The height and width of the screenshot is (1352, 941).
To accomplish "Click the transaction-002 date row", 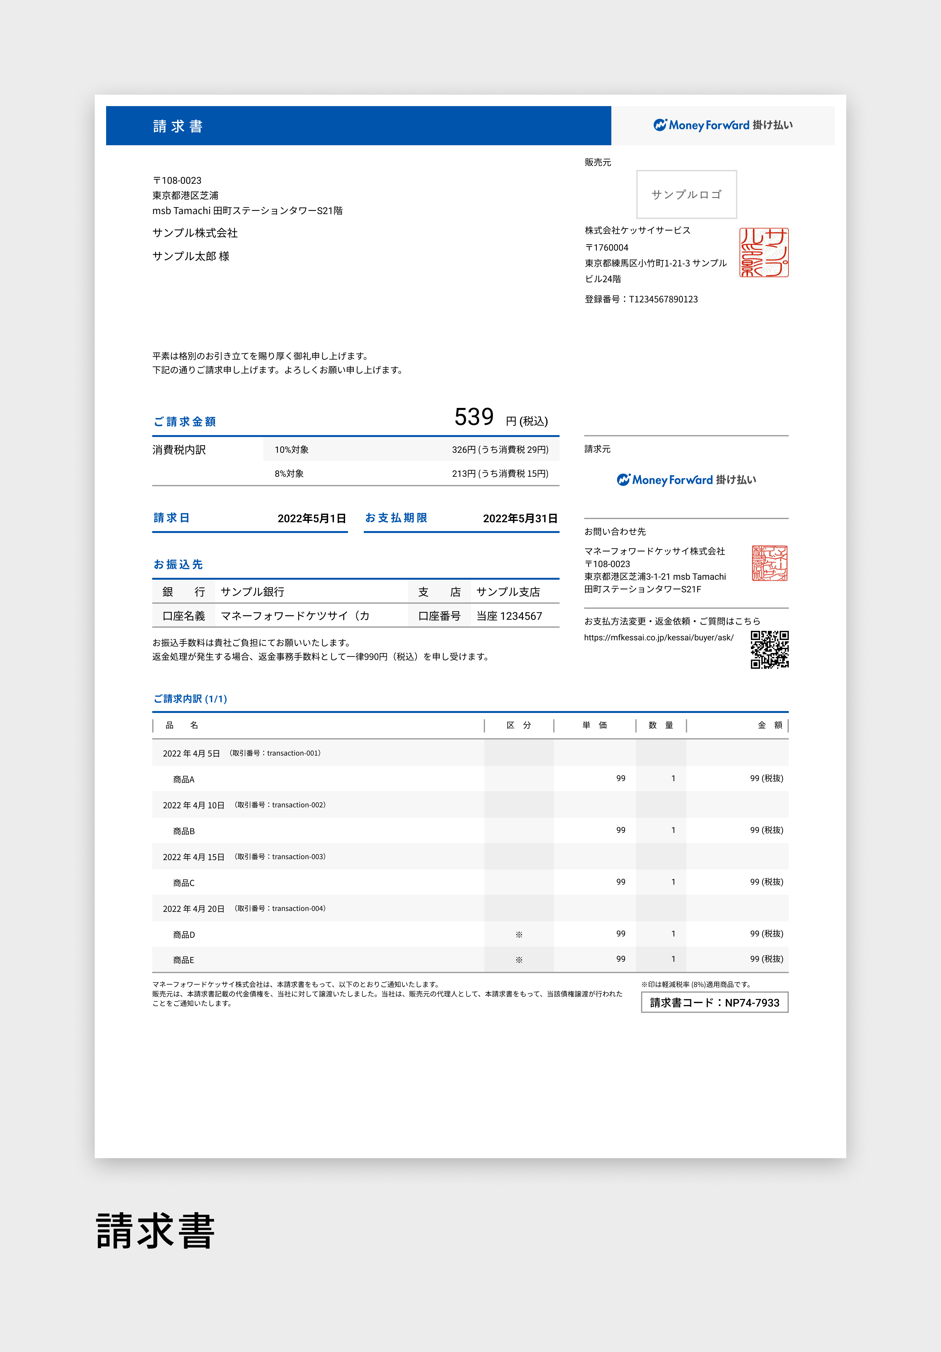I will [470, 805].
